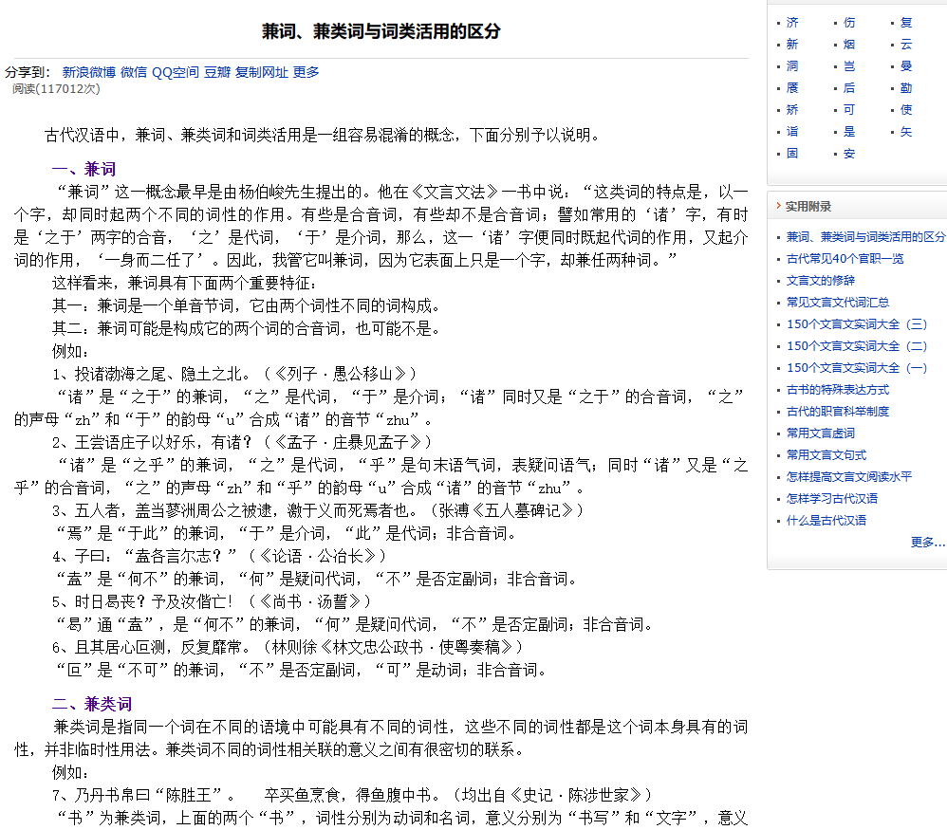Open the character link 安

coord(849,154)
